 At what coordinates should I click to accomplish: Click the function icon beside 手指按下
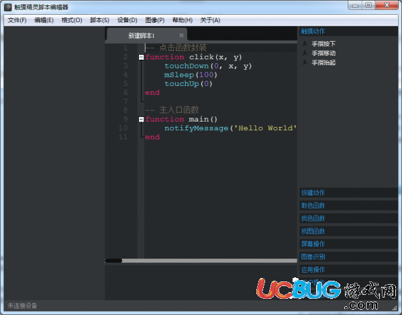(x=305, y=44)
